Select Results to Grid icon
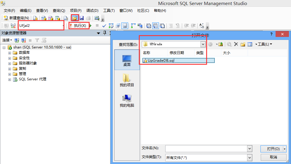This screenshot has height=164, width=291. 155,26
